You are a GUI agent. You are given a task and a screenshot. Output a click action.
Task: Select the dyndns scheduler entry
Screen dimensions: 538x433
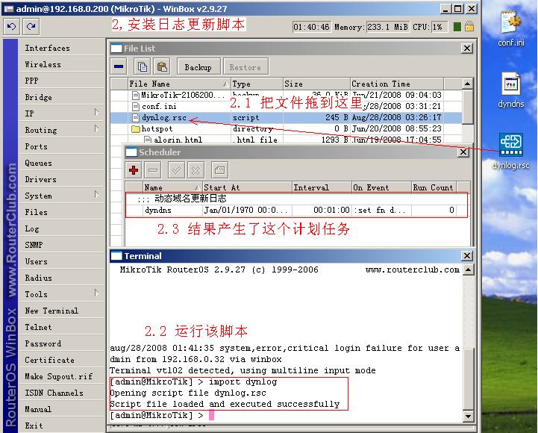pos(297,210)
